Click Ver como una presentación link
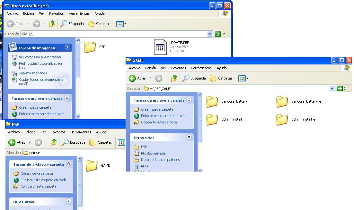The height and width of the screenshot is (210, 354). (40, 57)
